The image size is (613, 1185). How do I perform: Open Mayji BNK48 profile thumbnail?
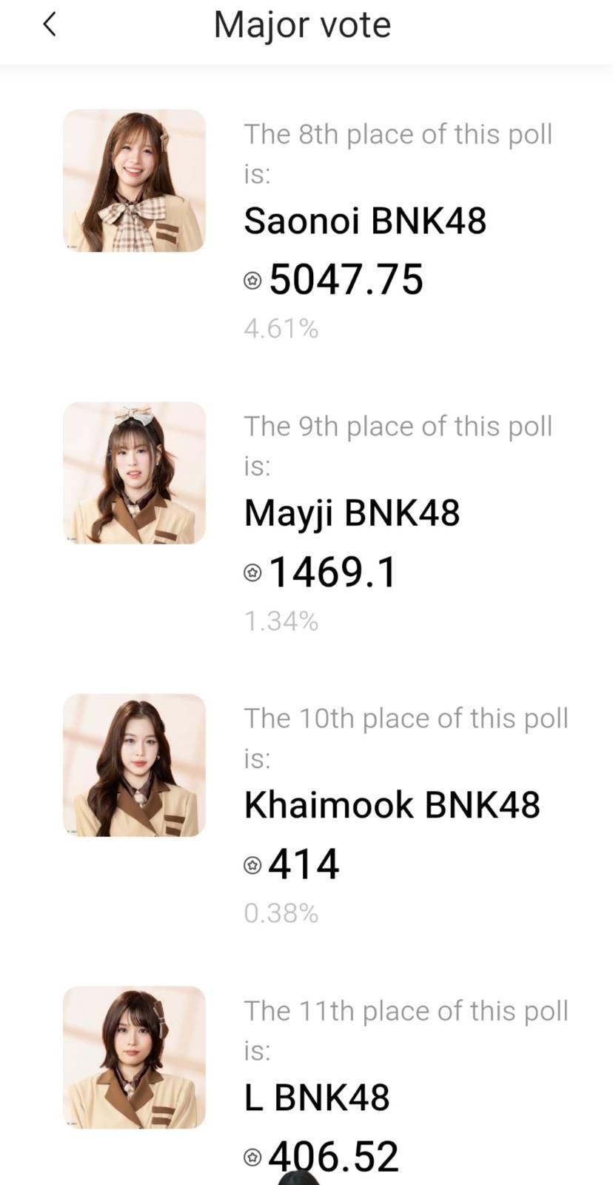point(134,473)
